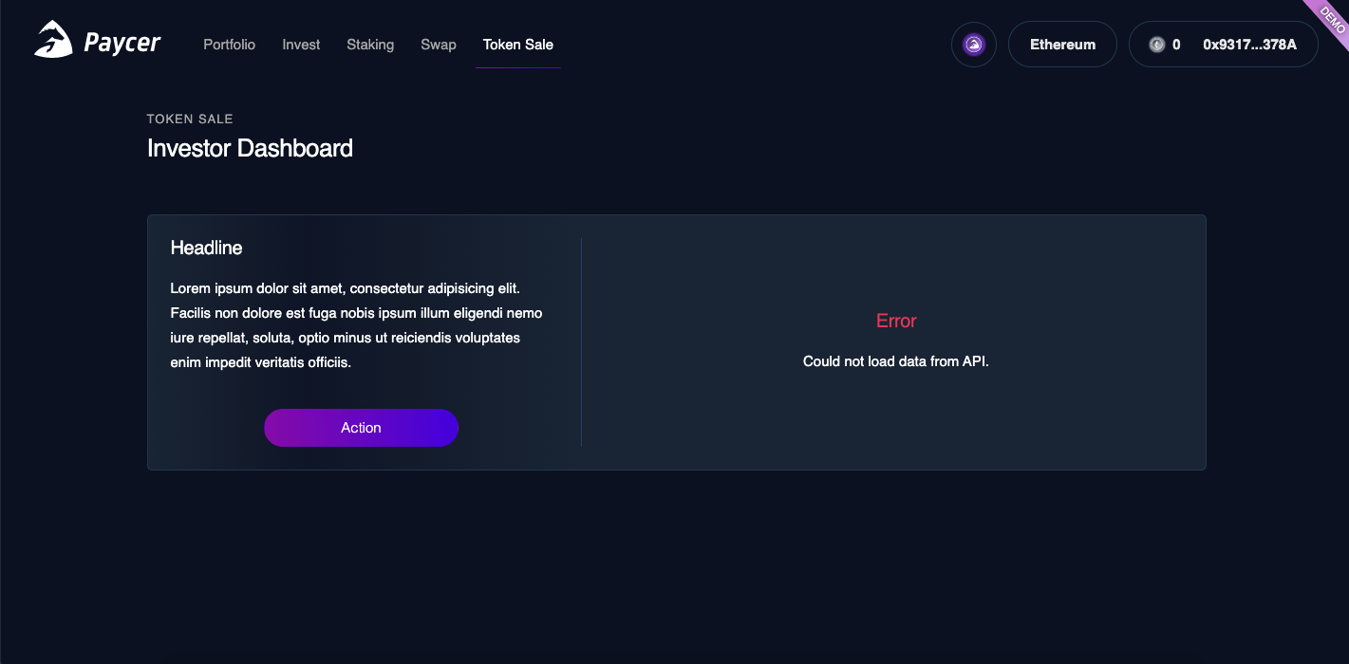Select the Token Sale nav item
Viewport: 1349px width, 664px height.
[517, 45]
